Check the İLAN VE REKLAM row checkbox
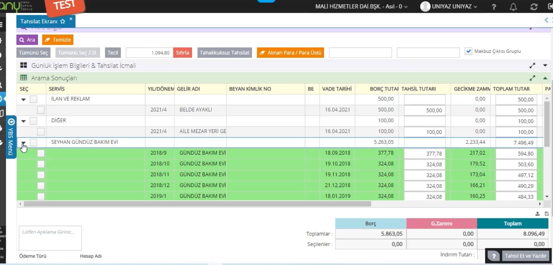This screenshot has height=265, width=553. tap(33, 99)
